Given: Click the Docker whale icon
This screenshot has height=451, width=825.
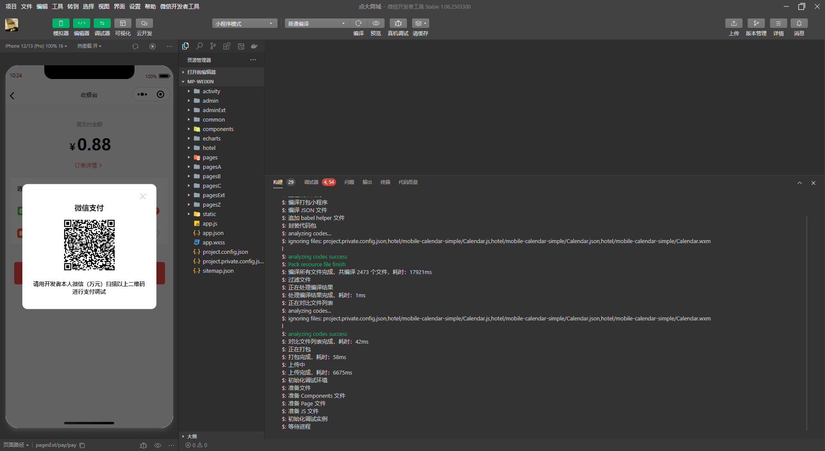Looking at the screenshot, I should (x=254, y=46).
